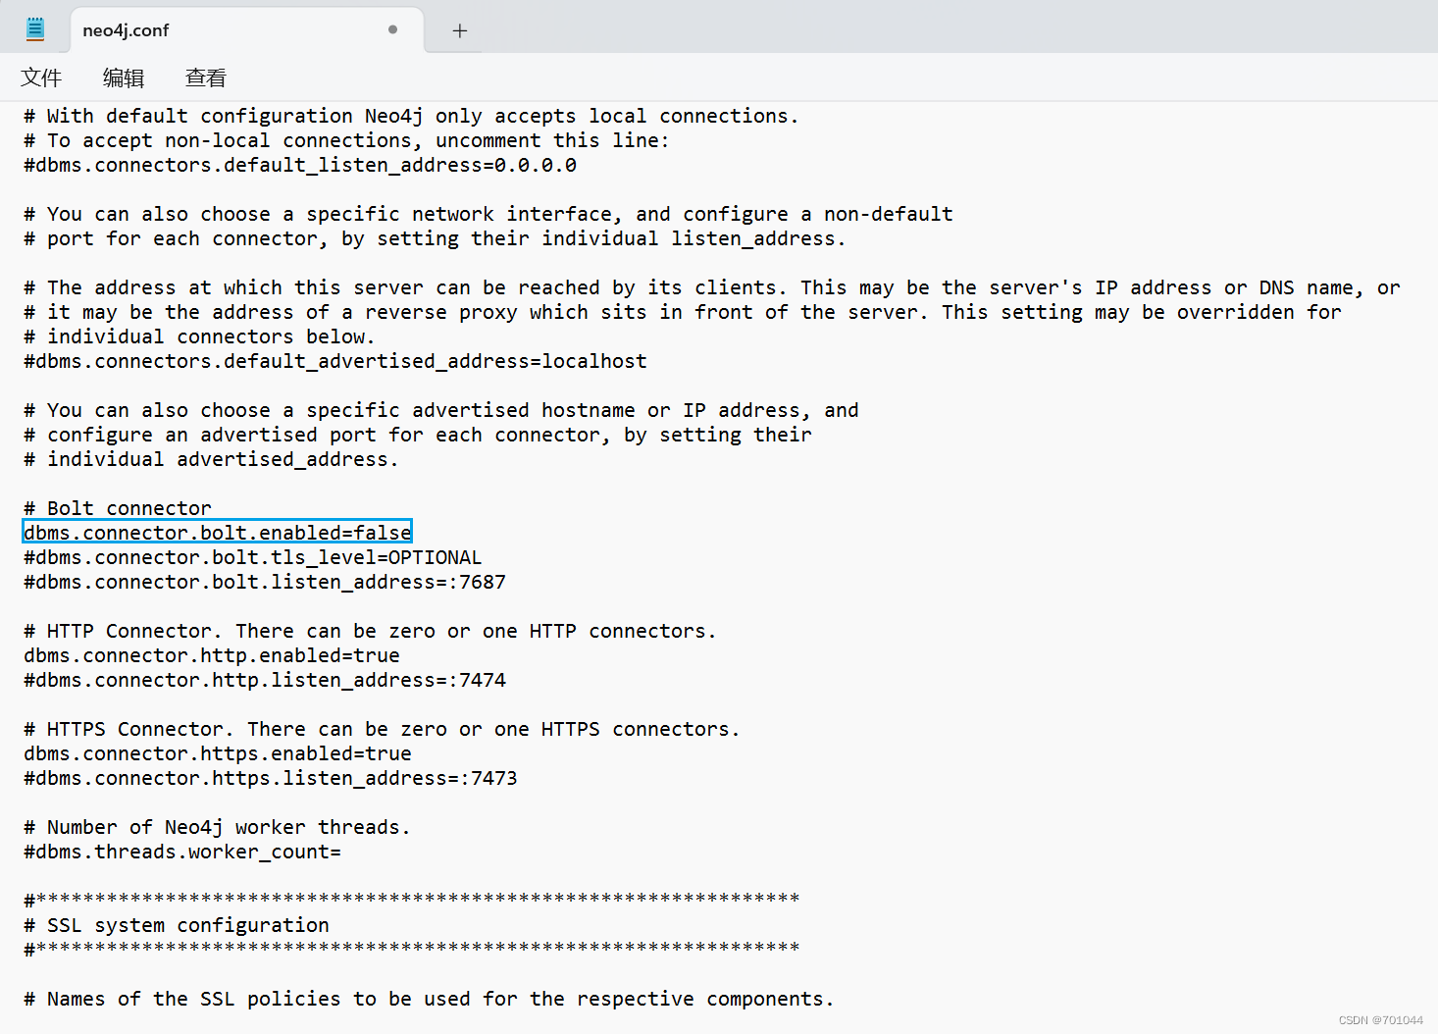
Task: Click the '# With default configuration Neo4j' comment line
Action: 411,116
